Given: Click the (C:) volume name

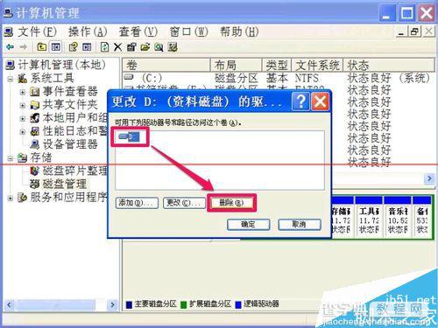Looking at the screenshot, I should pyautogui.click(x=152, y=78).
